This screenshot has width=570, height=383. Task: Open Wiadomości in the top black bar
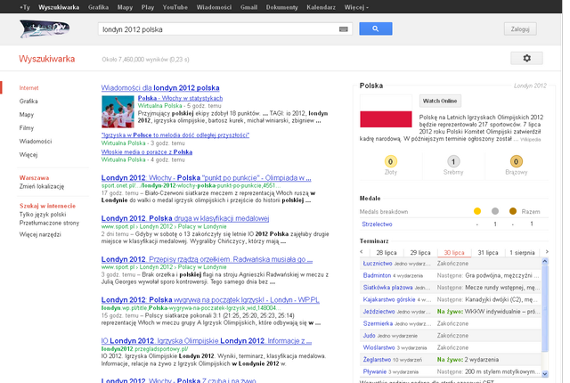(x=214, y=7)
